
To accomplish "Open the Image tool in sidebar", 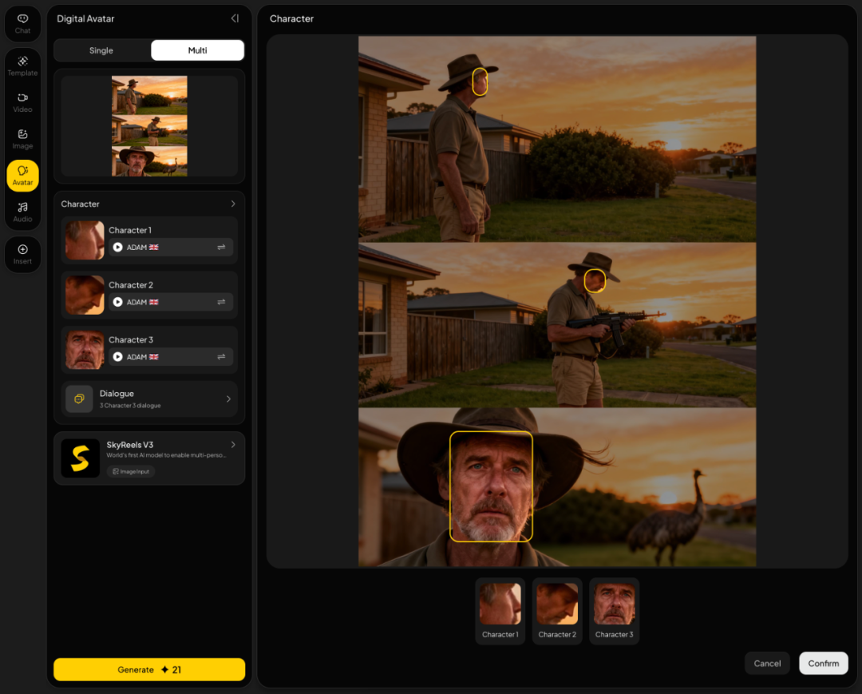I will (x=22, y=139).
